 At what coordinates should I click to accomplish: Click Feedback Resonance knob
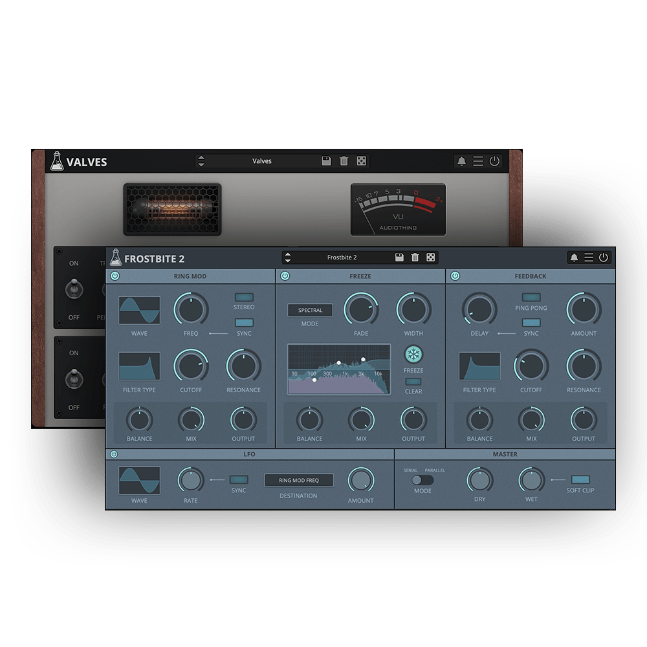(584, 366)
